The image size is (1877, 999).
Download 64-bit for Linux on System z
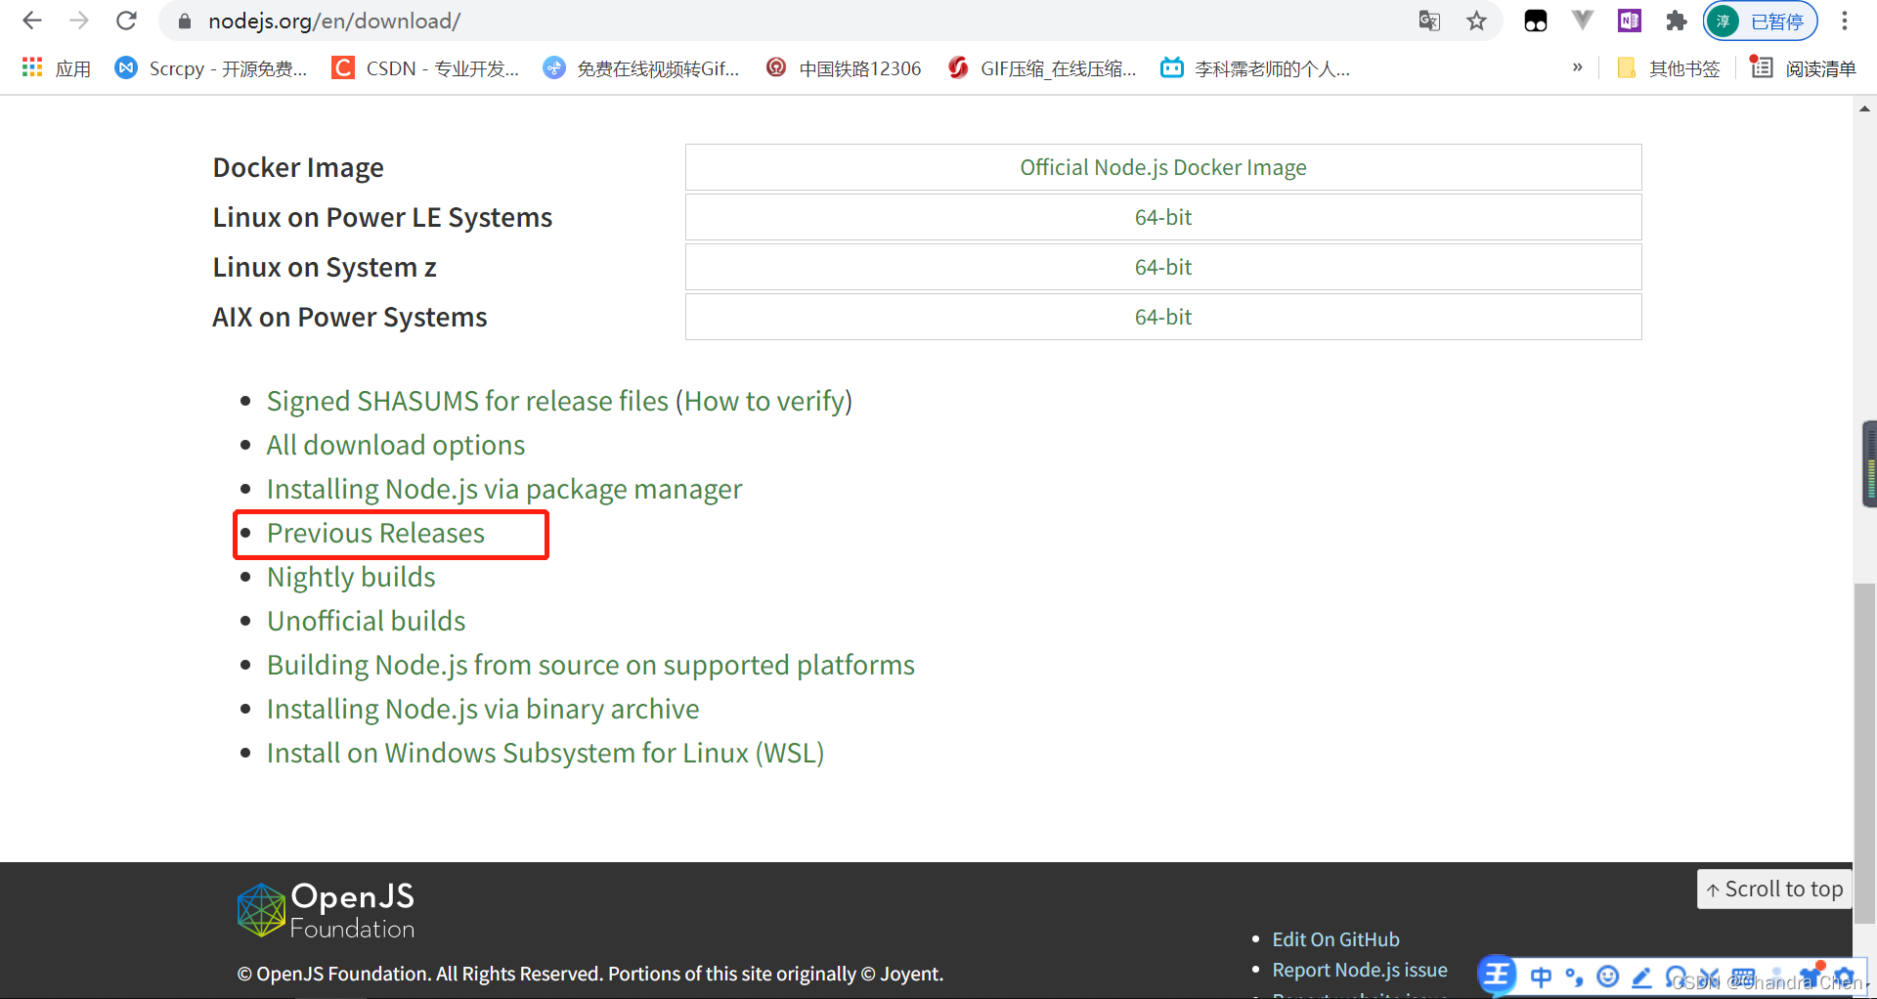coord(1162,267)
